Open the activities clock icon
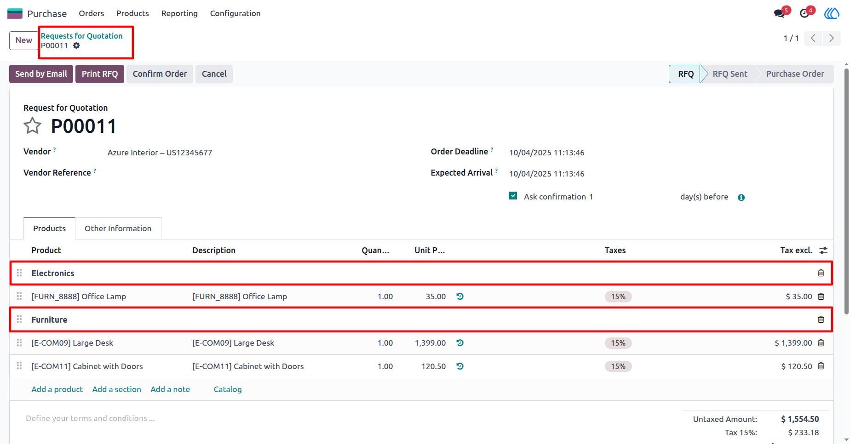This screenshot has width=850, height=444. 804,13
